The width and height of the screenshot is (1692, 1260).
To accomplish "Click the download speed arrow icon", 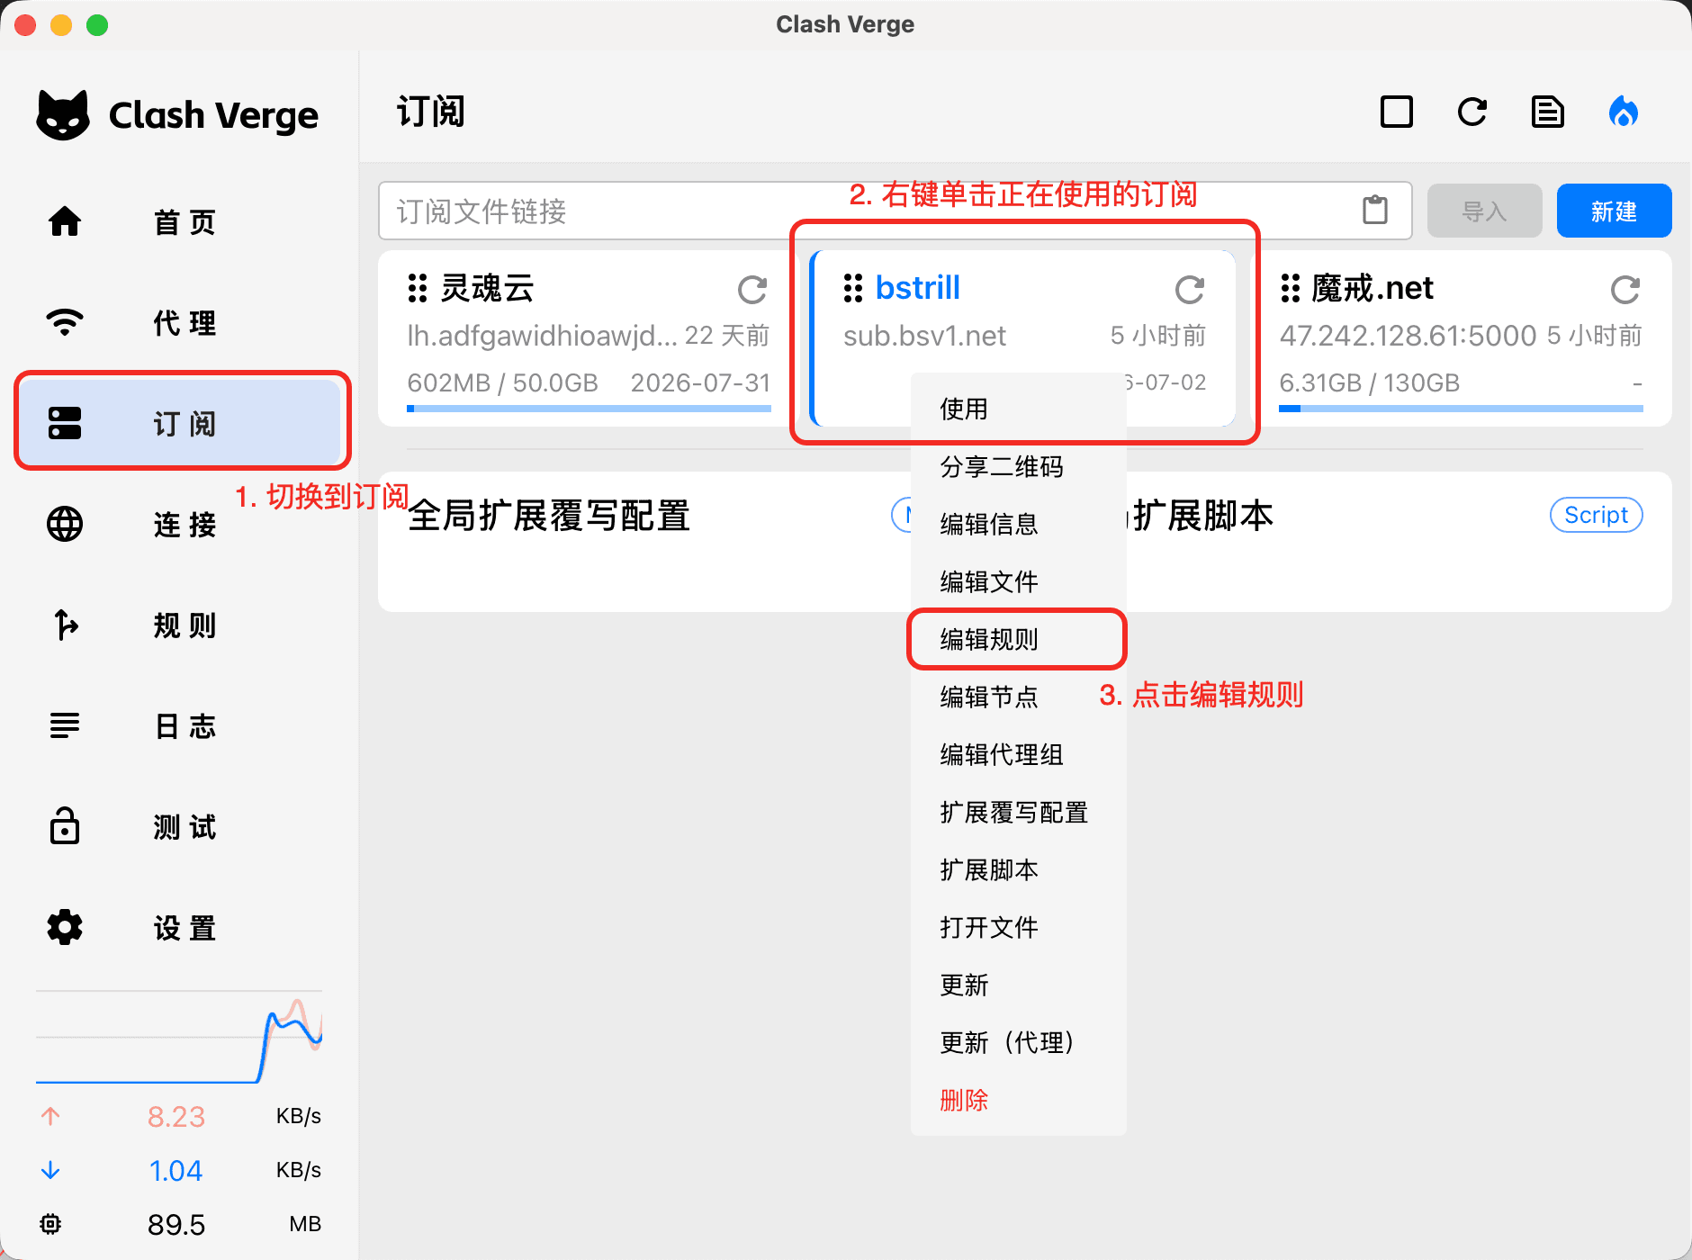I will pos(50,1170).
